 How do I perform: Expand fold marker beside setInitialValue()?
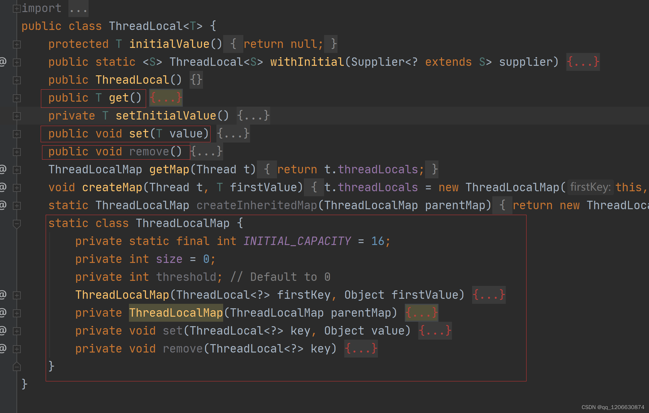(17, 116)
